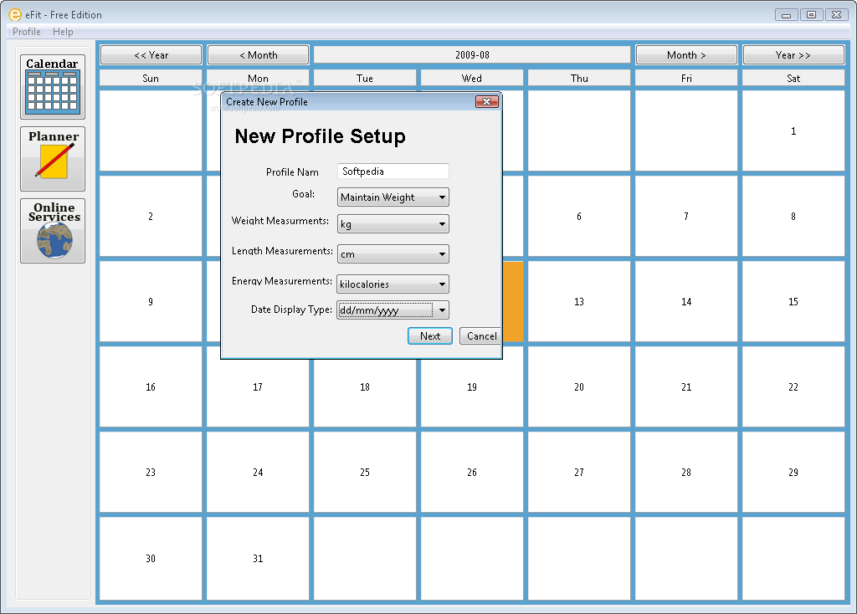Viewport: 857px width, 614px height.
Task: Select calendar day 29
Action: 793,472
